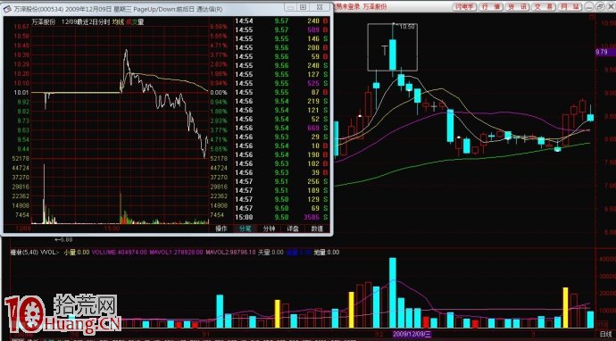Restore down the main trading window

tap(600, 6)
